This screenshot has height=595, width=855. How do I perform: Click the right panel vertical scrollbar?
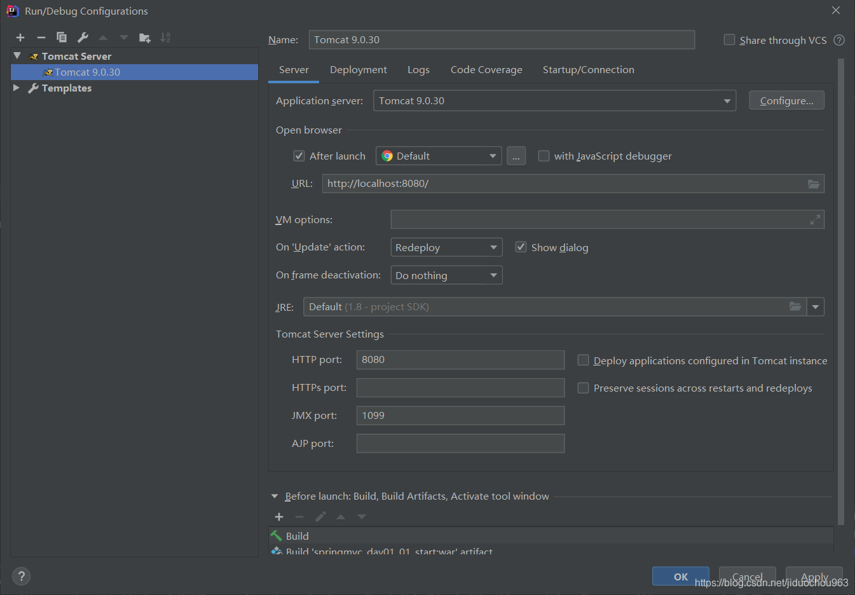tap(841, 291)
